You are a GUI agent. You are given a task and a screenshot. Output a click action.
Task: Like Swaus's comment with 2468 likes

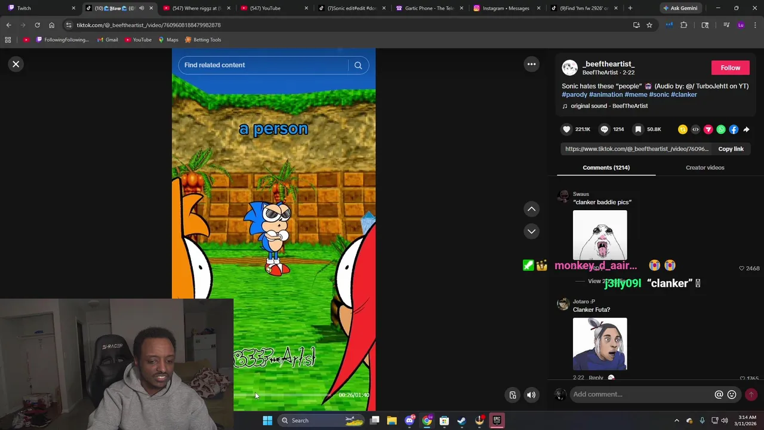click(x=742, y=269)
